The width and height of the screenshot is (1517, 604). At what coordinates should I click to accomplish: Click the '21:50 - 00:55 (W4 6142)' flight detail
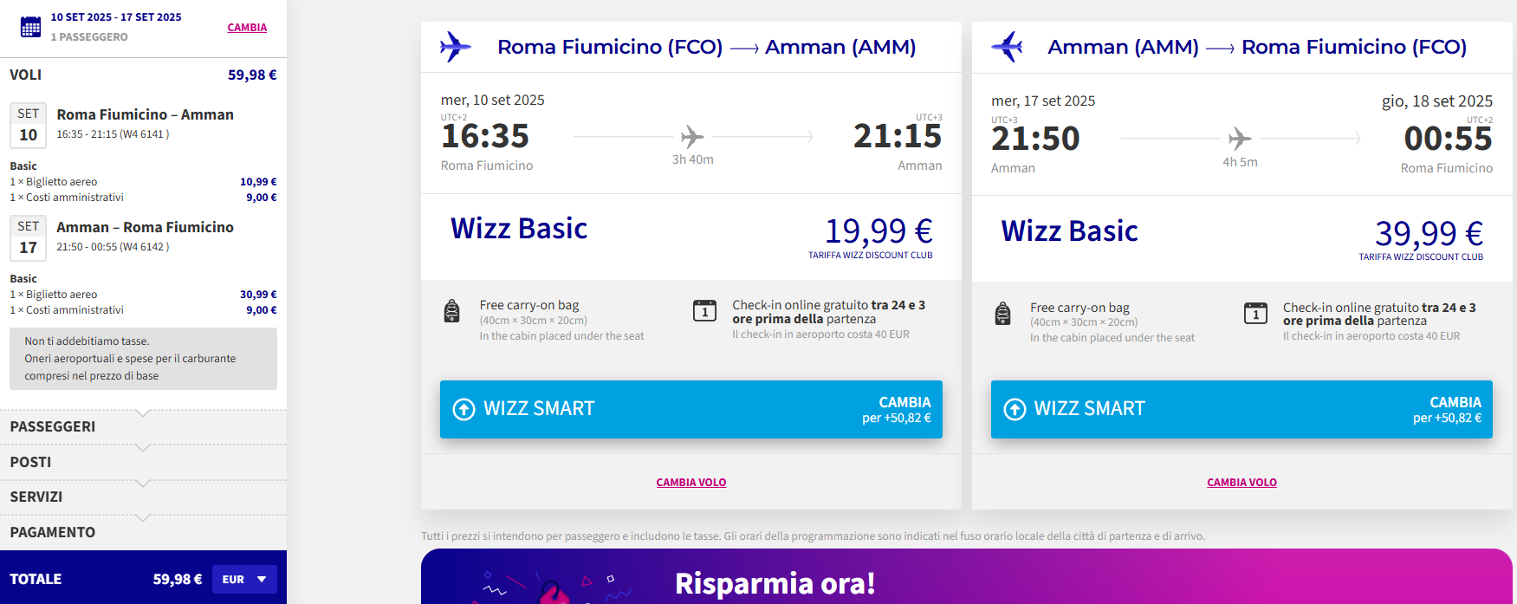[113, 247]
